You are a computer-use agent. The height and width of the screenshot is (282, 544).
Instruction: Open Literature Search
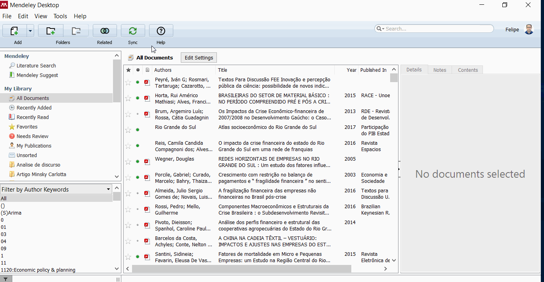36,65
